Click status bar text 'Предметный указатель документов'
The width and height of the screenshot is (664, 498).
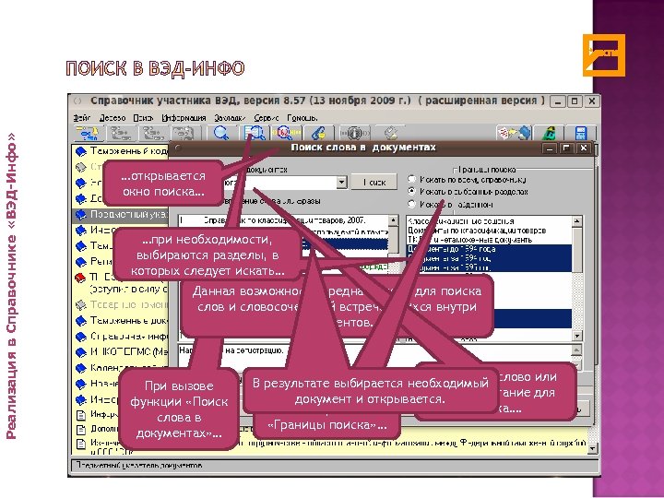click(139, 466)
